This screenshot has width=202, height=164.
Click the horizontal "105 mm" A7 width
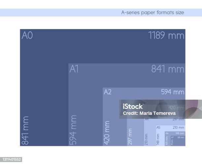(181, 138)
